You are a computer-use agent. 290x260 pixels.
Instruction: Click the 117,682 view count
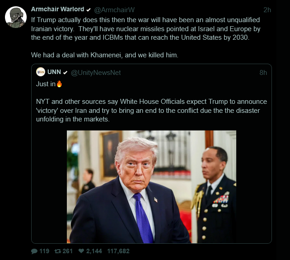click(117, 251)
